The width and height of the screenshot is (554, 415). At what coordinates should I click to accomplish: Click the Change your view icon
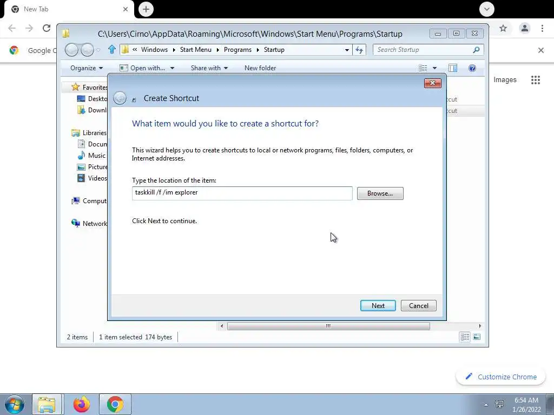click(423, 68)
